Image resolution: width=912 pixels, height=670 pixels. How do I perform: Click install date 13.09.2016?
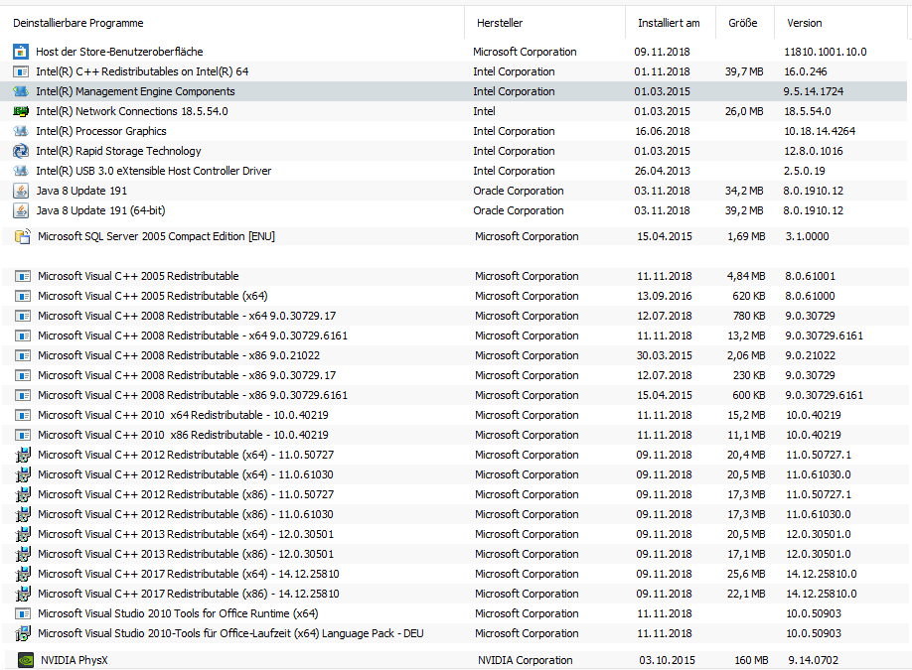pyautogui.click(x=665, y=296)
